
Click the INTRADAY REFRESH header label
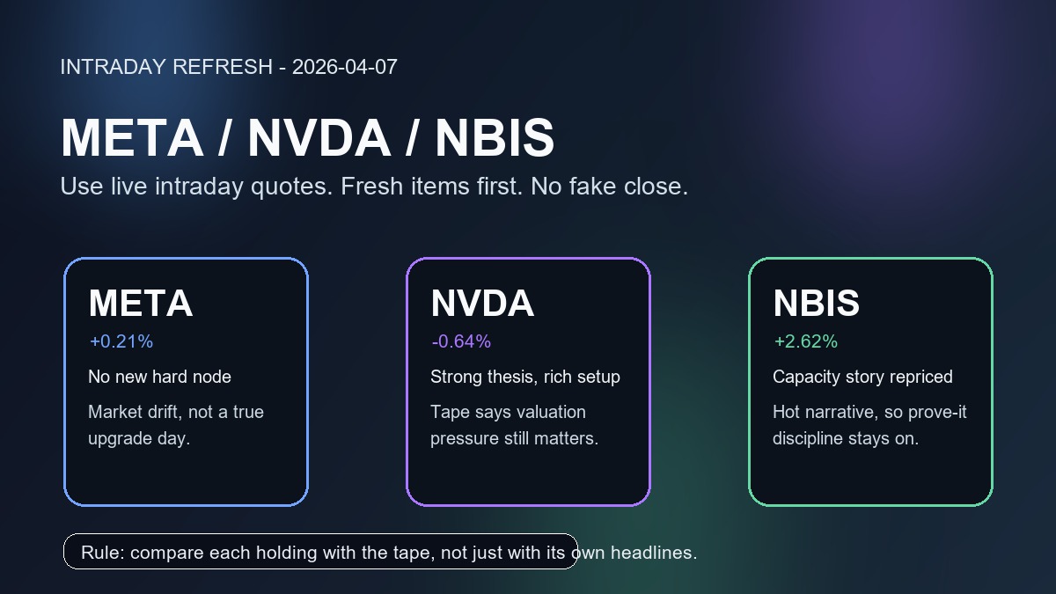(165, 67)
